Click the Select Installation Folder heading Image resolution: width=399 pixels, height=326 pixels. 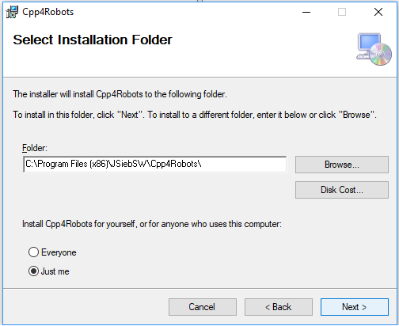coord(93,40)
